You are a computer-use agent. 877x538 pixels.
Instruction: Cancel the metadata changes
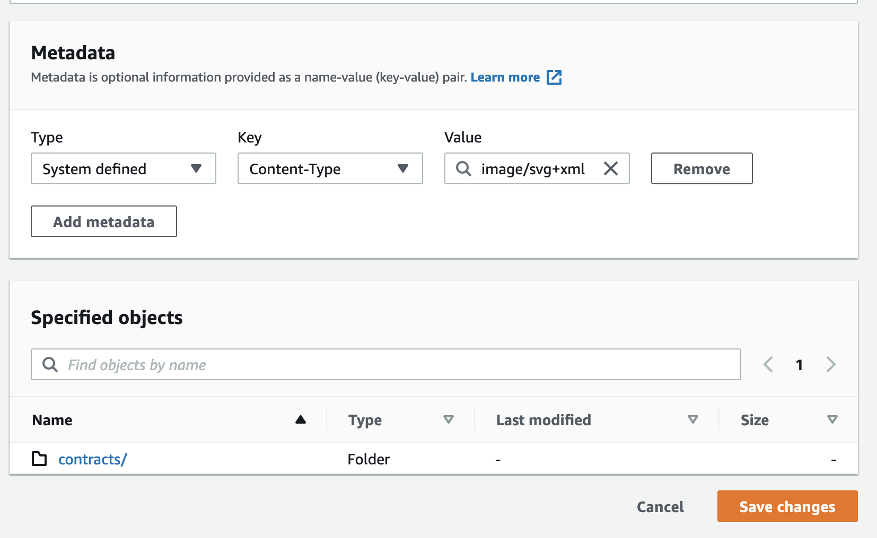tap(660, 507)
